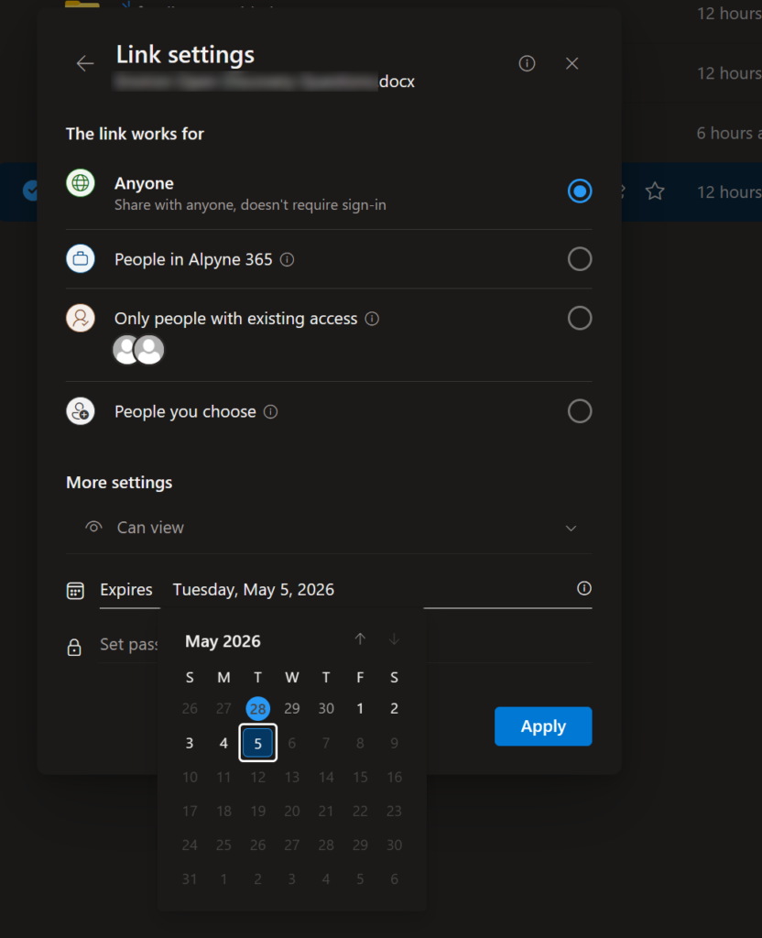This screenshot has width=762, height=938.
Task: Click the calendar icon next to Expires
Action: (x=75, y=590)
